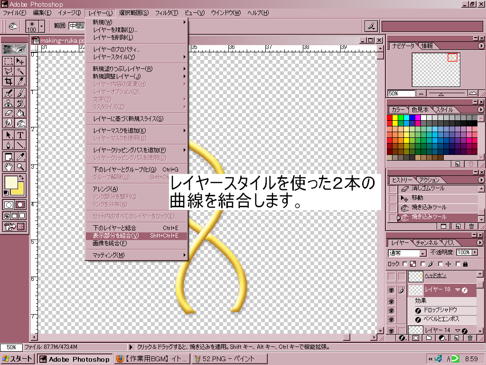Click the trash icon in Layers panel
486x365 pixels.
click(x=470, y=338)
